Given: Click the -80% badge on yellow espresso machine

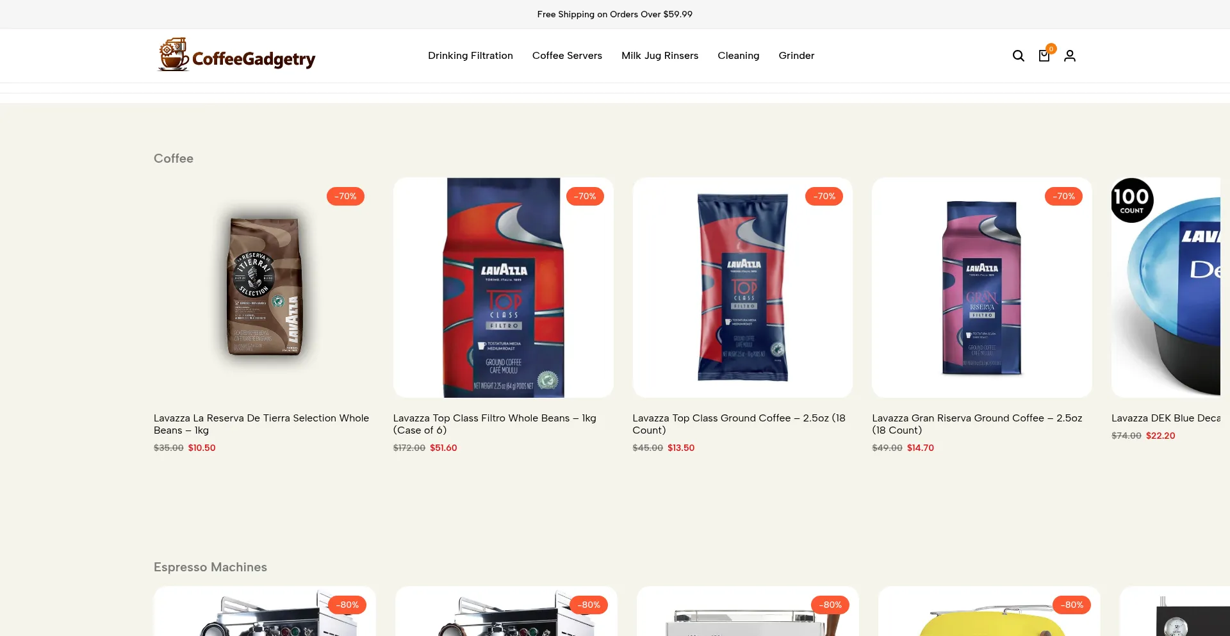Looking at the screenshot, I should tap(1072, 605).
